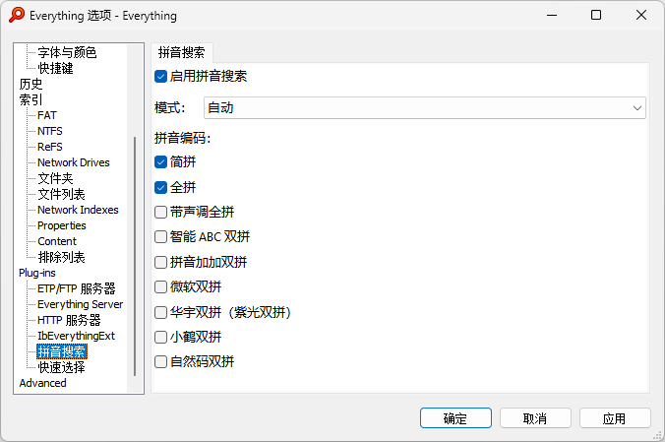
Task: Uncheck the 简拼 checkbox
Action: tap(161, 161)
